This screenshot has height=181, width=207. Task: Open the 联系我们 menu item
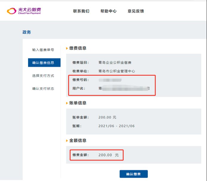tap(81, 11)
